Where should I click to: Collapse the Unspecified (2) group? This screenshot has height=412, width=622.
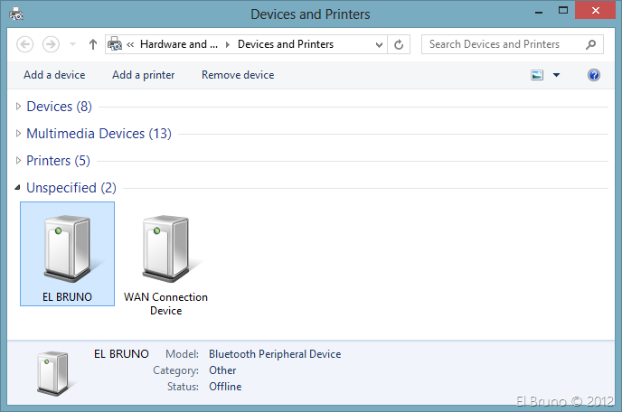click(19, 188)
